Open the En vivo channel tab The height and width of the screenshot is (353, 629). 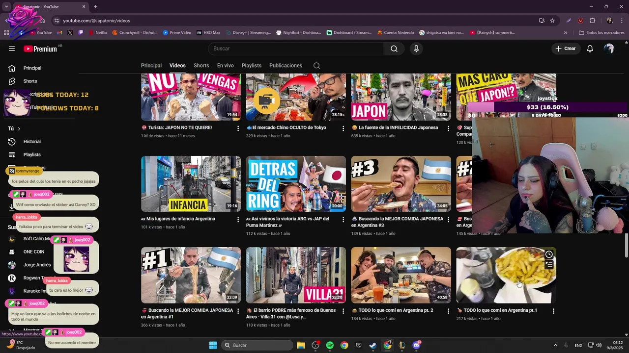[x=226, y=66]
